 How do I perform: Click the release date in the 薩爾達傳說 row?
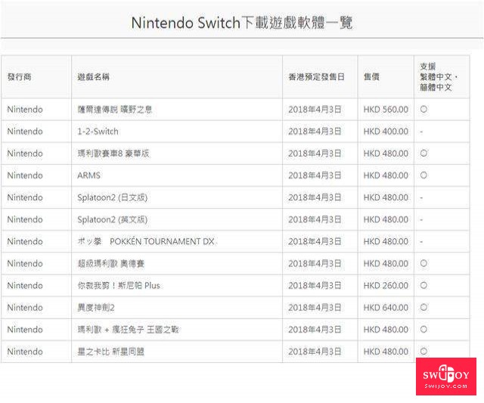315,110
